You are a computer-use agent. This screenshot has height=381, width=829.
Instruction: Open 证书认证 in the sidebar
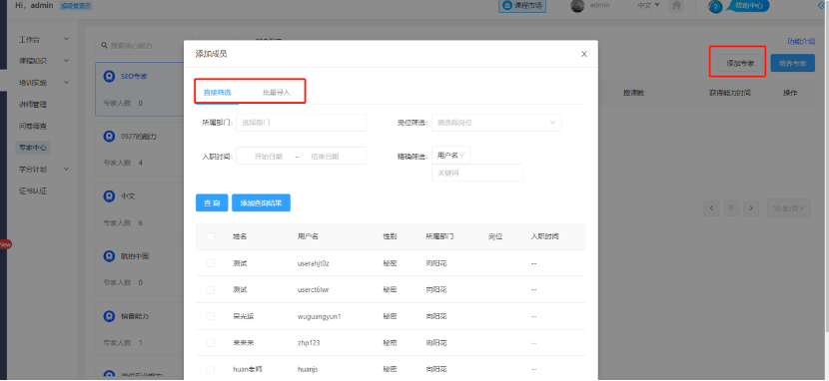33,191
